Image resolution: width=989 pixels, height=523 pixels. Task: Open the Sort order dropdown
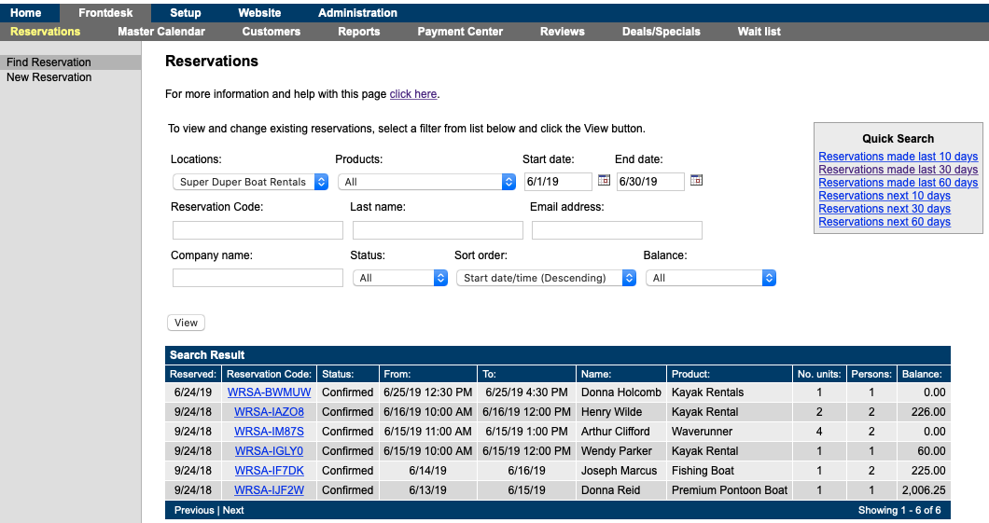click(546, 278)
